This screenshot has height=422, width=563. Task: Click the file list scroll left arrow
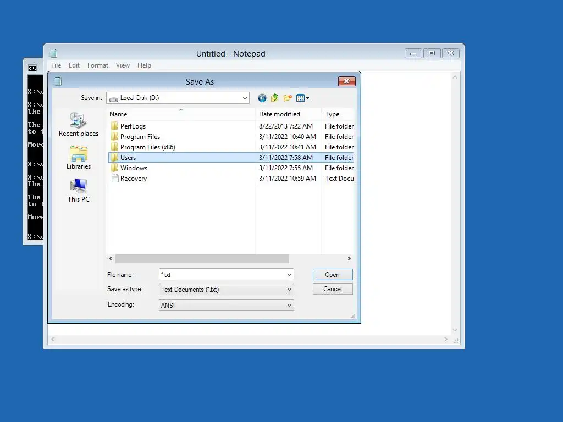(111, 258)
